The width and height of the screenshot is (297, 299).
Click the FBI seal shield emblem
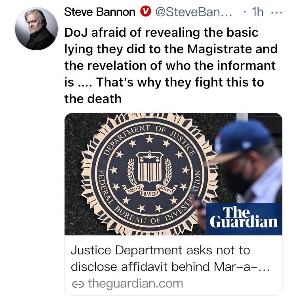pyautogui.click(x=150, y=167)
